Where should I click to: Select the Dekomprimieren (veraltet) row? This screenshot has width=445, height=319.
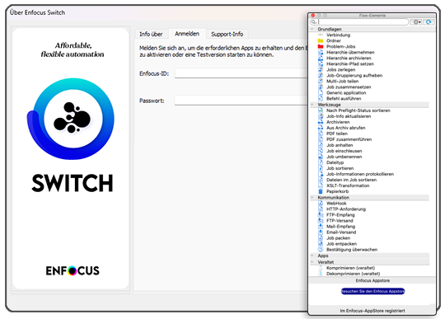(x=369, y=274)
